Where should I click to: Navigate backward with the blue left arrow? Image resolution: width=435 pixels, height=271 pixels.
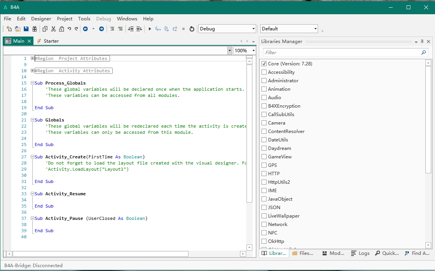(85, 29)
